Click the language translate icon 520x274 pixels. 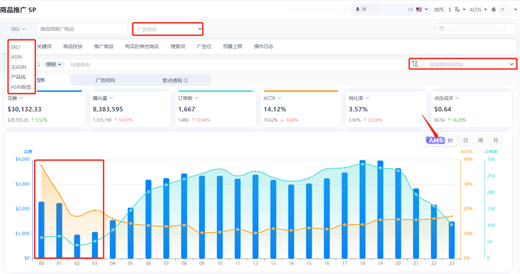pos(457,10)
